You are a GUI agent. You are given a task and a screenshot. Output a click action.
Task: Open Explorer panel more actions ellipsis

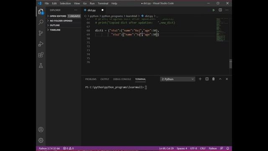(x=75, y=10)
